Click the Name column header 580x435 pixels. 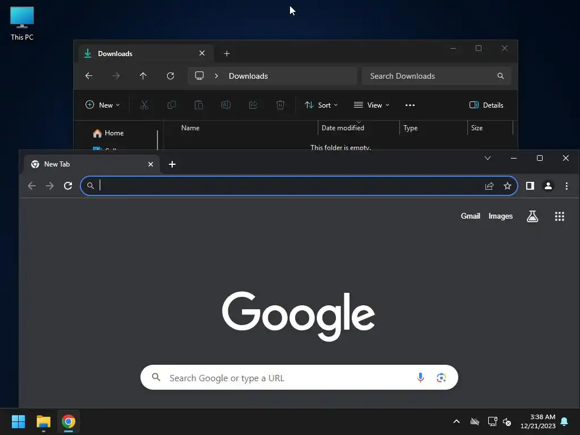click(x=190, y=128)
